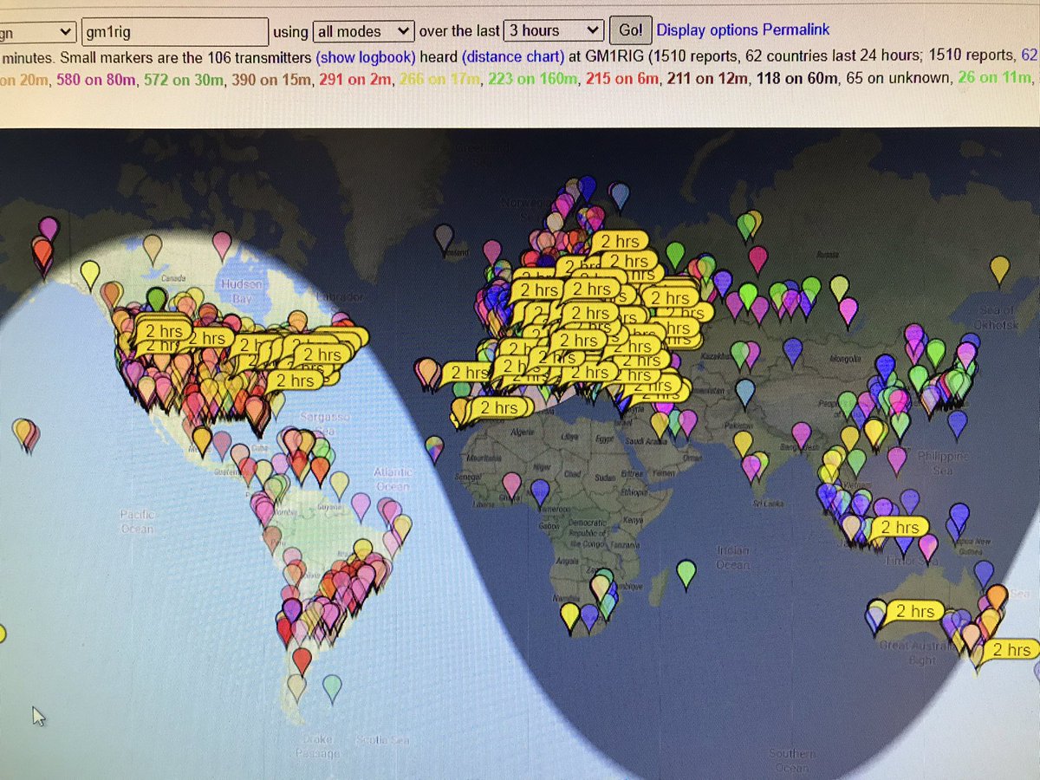1040x780 pixels.
Task: Select the multicolored marker off Mauritania's coast
Action: click(436, 448)
